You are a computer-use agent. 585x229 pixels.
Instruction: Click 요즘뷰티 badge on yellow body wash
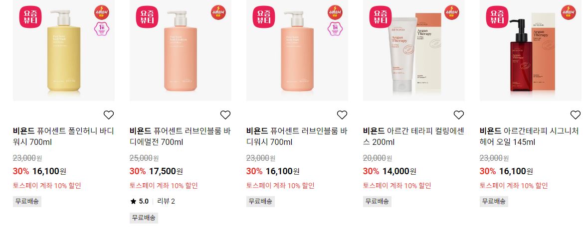30,17
